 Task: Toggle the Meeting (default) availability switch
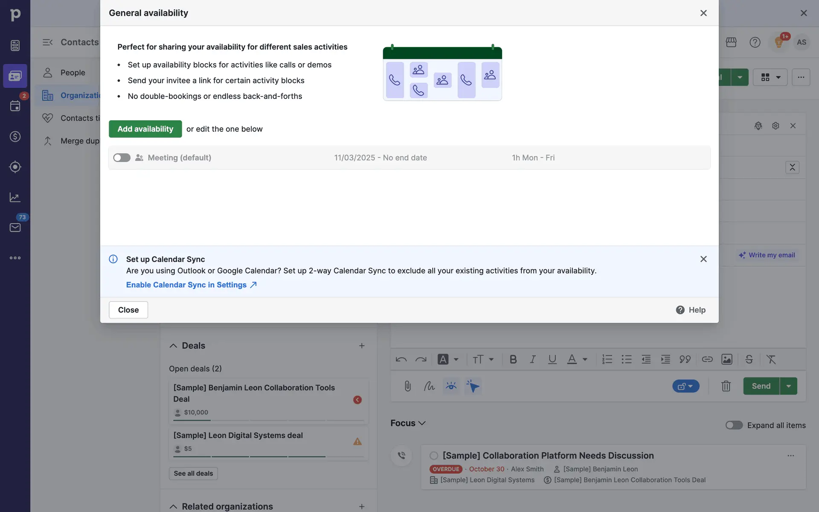[122, 158]
